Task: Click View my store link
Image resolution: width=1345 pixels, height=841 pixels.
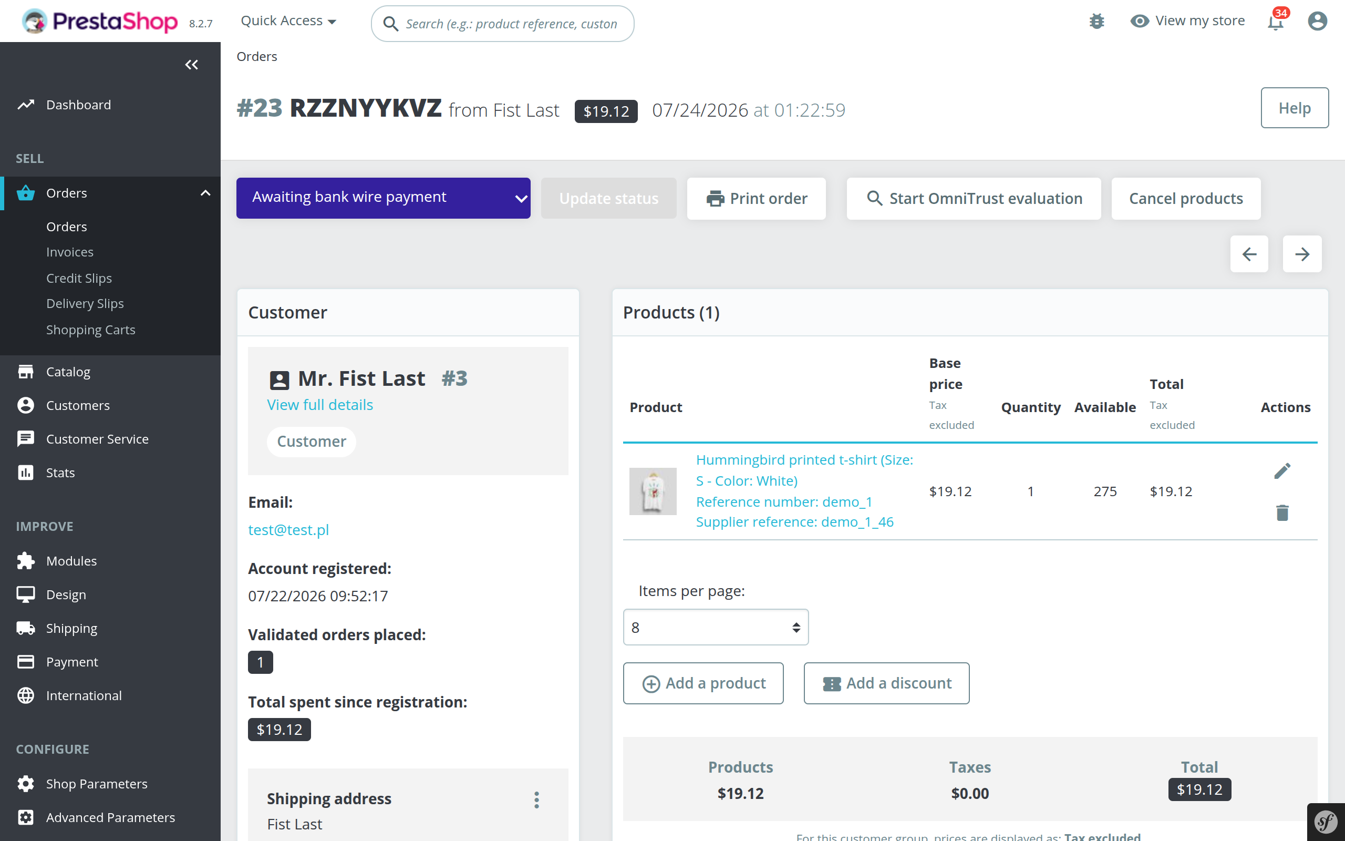Action: tap(1200, 21)
